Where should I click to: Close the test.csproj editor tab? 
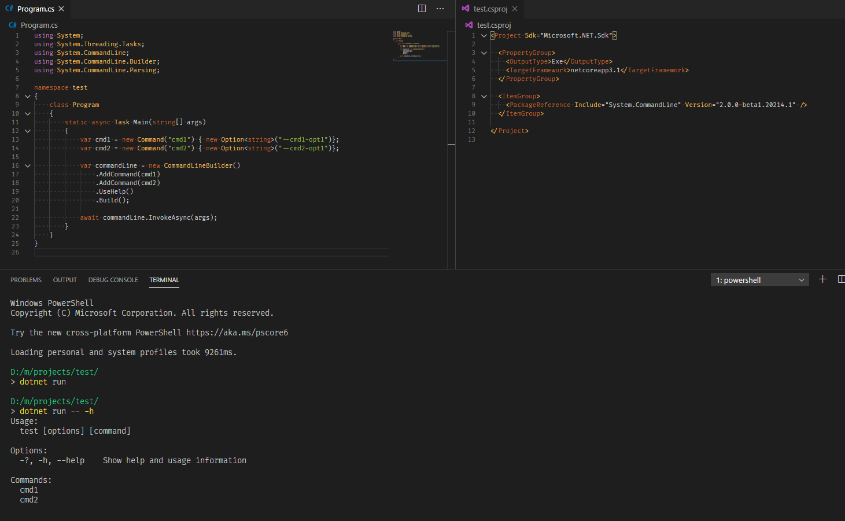514,9
